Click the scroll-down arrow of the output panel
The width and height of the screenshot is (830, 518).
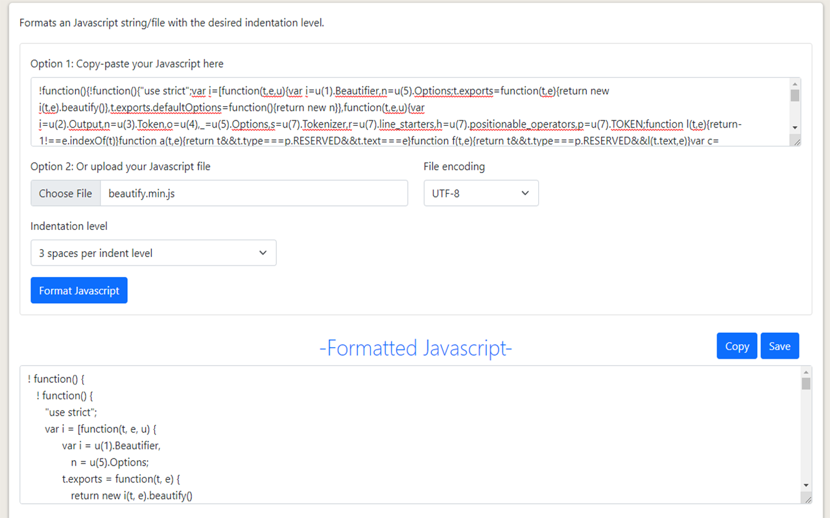point(806,486)
